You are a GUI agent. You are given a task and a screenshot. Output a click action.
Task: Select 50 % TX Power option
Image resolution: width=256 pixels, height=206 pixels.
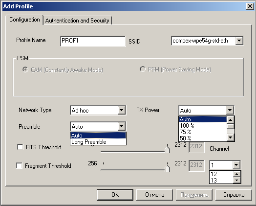tap(203, 138)
